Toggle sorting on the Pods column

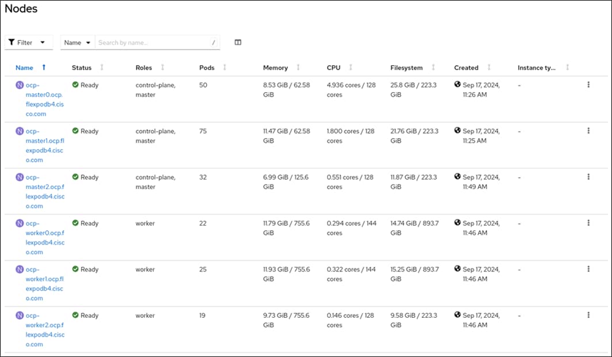pos(225,67)
